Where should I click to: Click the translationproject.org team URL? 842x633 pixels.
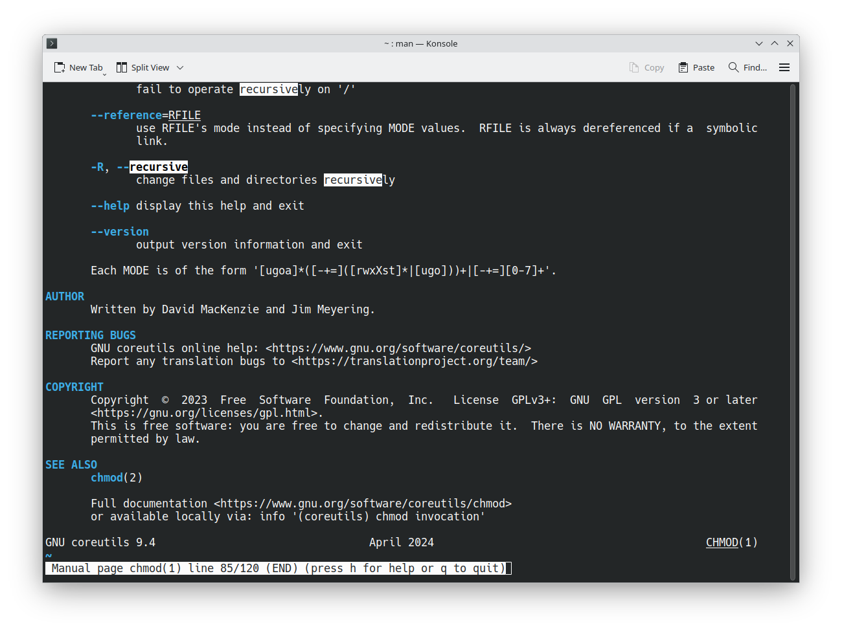415,361
